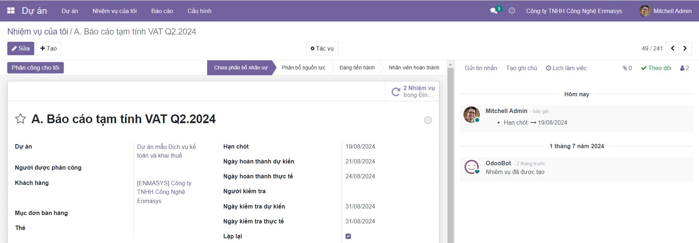The height and width of the screenshot is (243, 699).
Task: Click the kanban state circle indicator
Action: point(428,120)
